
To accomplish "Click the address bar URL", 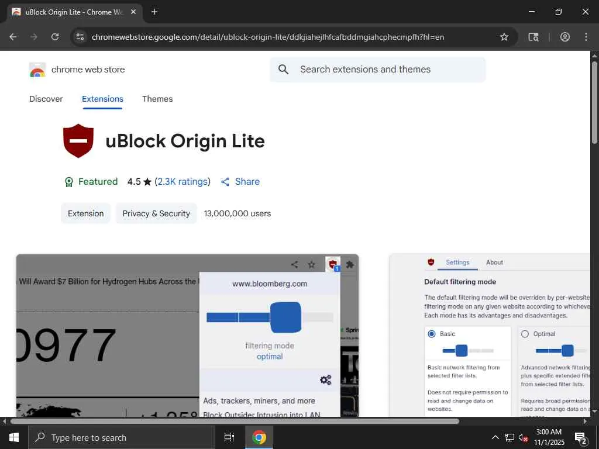I will (x=268, y=37).
